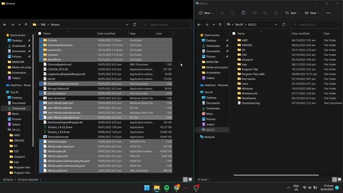The image size is (343, 193).
Task: Select Screenshots in OS (C:) sidebar
Action: point(213,73)
